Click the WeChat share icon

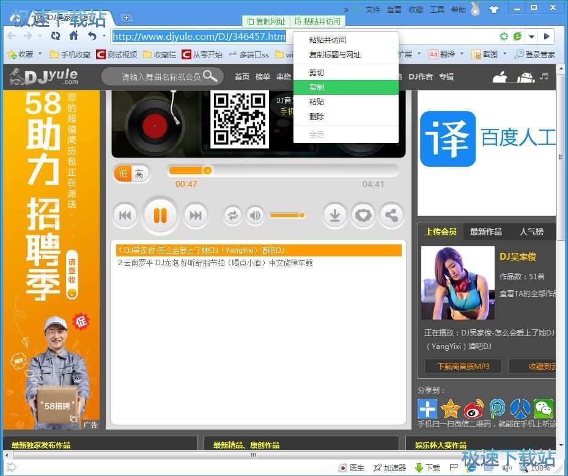(x=544, y=408)
